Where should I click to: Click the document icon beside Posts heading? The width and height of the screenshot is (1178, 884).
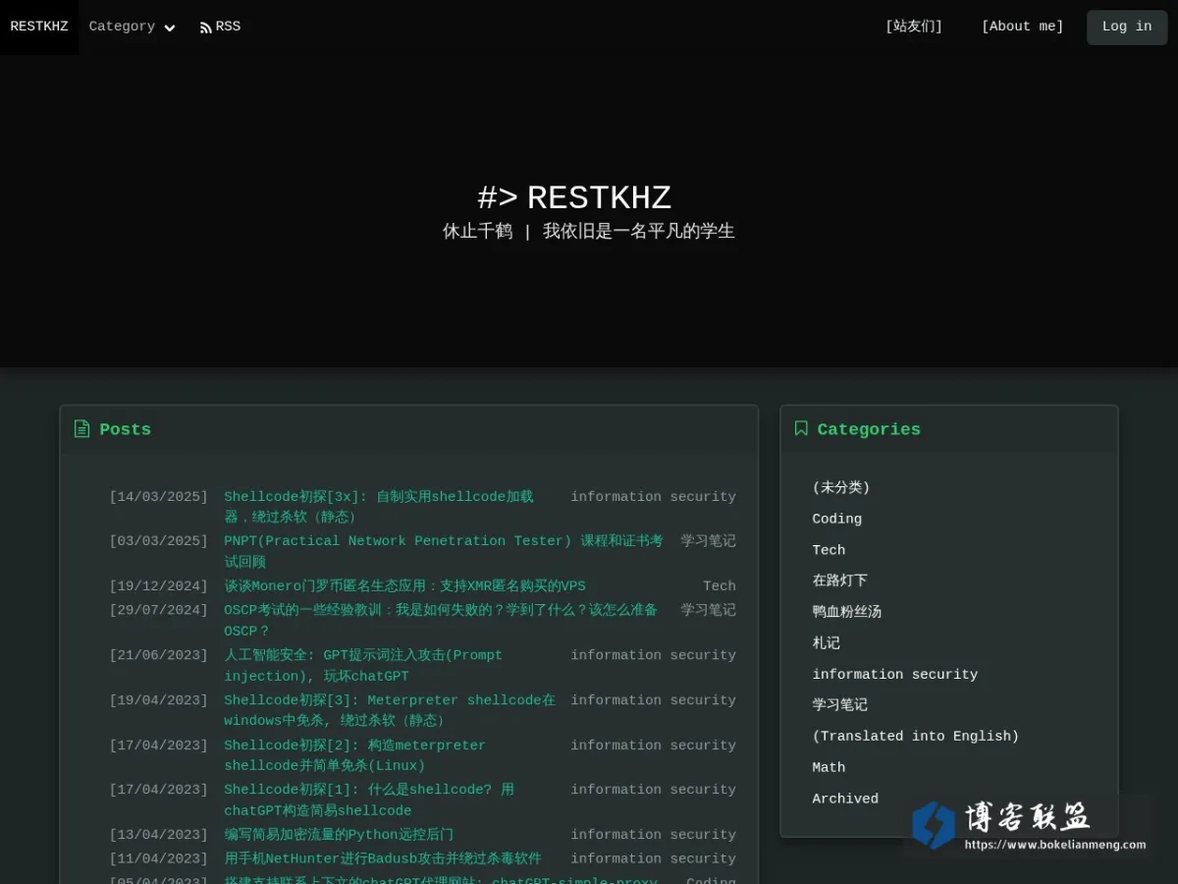[x=81, y=429]
